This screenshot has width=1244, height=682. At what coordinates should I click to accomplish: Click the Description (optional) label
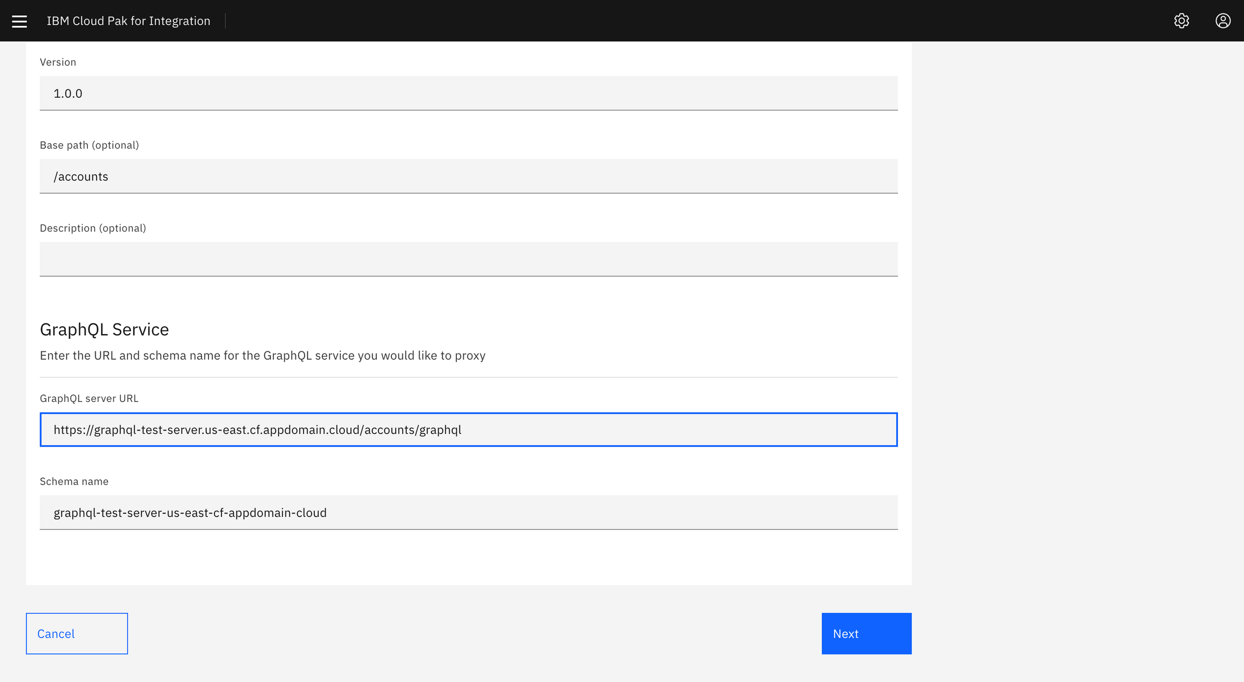[x=93, y=228]
